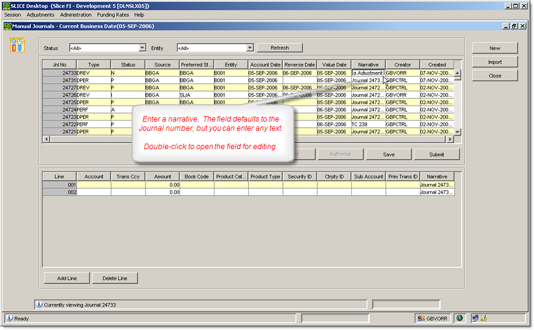Select the Account cell in line 001

tap(93, 185)
